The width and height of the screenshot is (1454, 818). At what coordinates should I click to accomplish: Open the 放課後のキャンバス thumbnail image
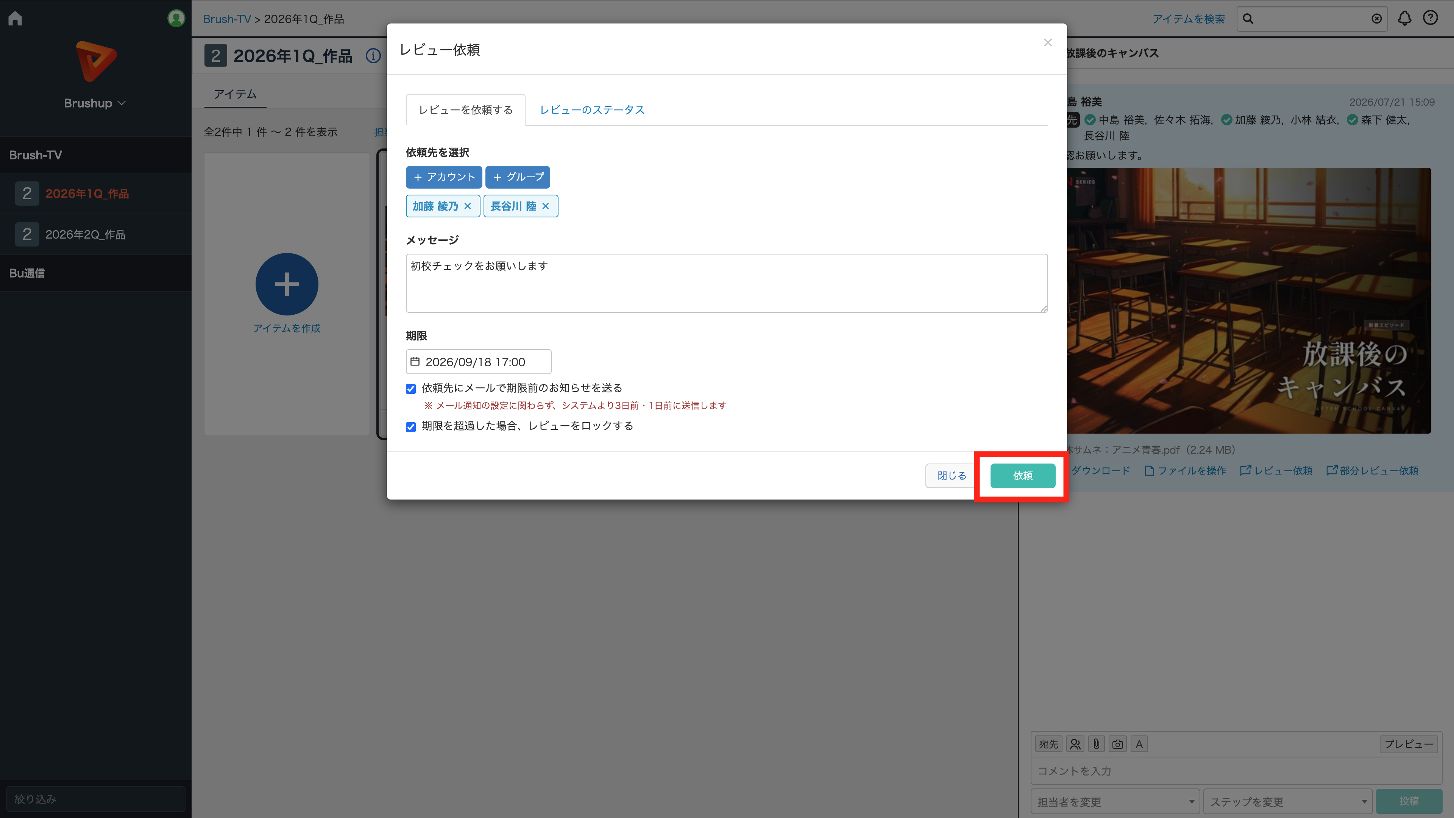click(x=1248, y=300)
